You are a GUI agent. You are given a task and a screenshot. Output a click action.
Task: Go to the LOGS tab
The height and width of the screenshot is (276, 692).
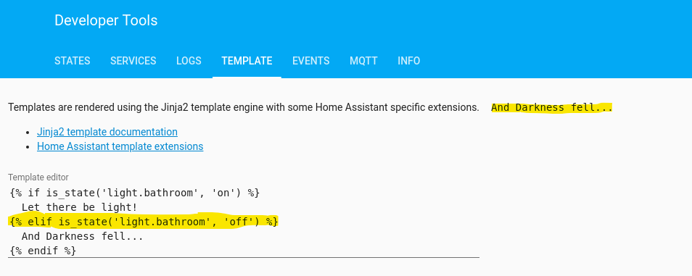pos(189,61)
